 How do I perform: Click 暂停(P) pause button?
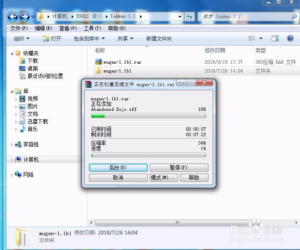pos(179,167)
